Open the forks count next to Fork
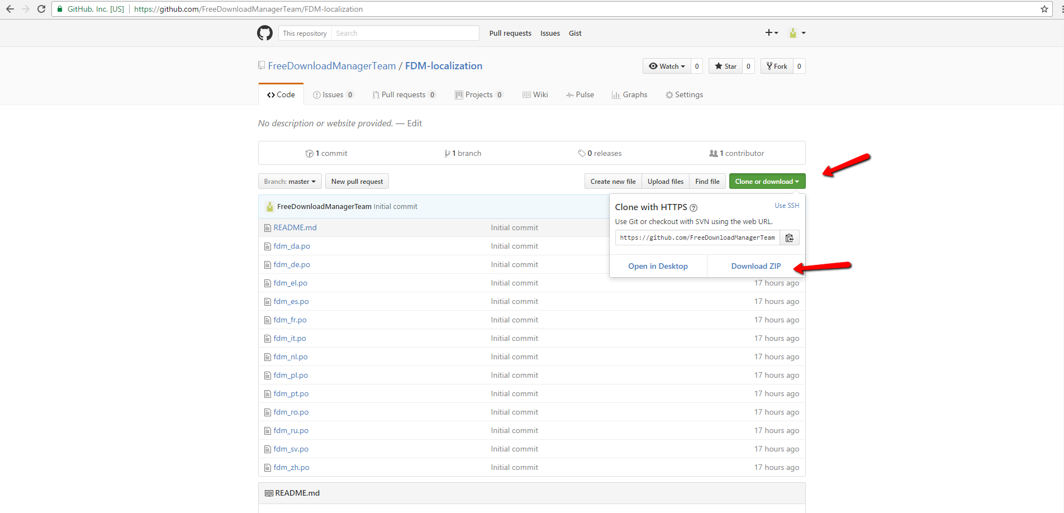The height and width of the screenshot is (513, 1064). (x=799, y=66)
